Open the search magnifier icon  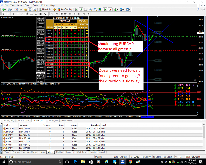(198, 9)
